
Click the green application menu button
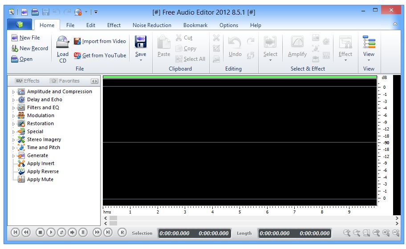(20, 24)
